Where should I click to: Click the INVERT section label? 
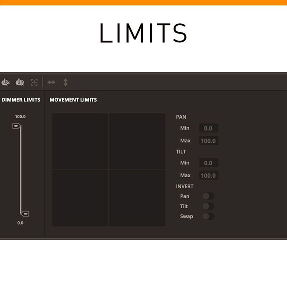185,187
